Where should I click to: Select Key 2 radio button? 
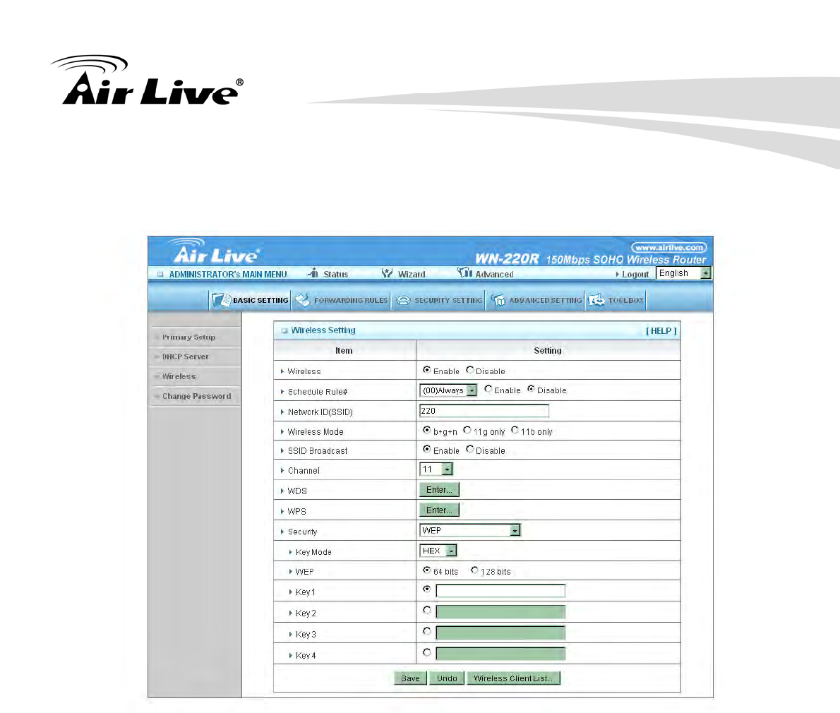[427, 611]
